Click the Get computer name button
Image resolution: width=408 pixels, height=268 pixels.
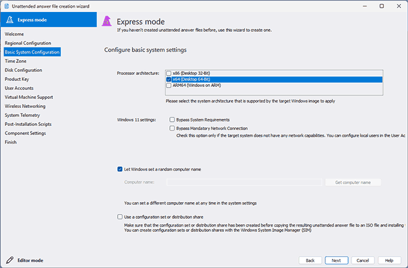click(353, 182)
